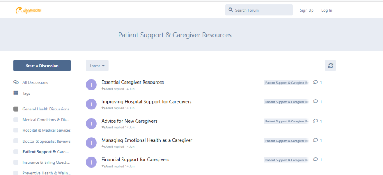This screenshot has width=383, height=175.
Task: Click the All Discussions chat bubbles icon
Action: click(x=16, y=82)
